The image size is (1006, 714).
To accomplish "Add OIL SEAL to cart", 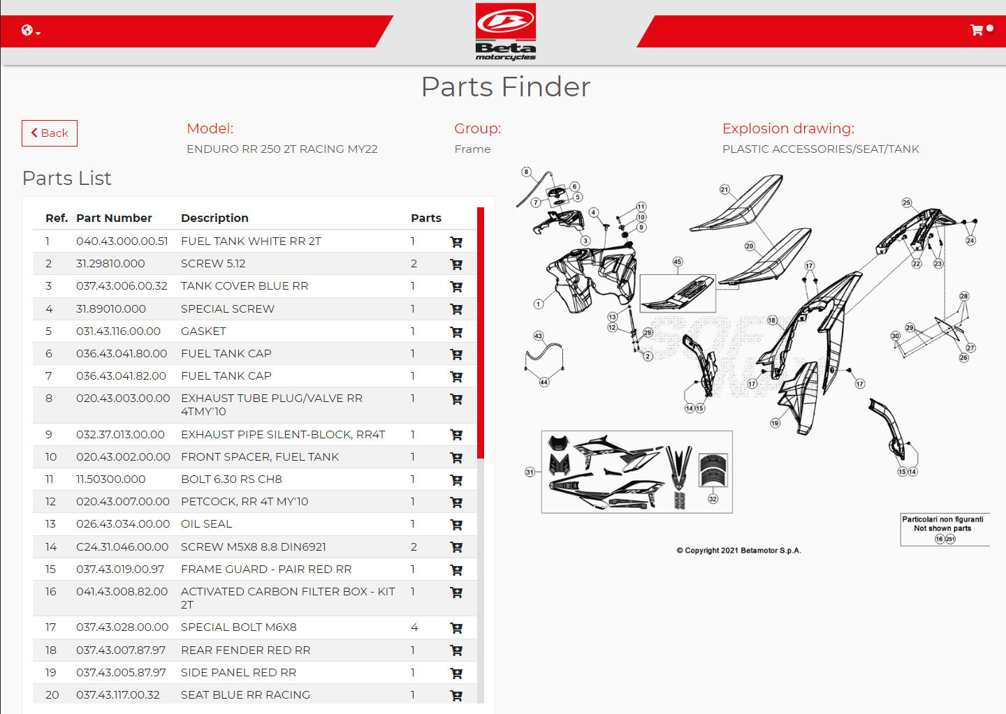I will [x=456, y=525].
